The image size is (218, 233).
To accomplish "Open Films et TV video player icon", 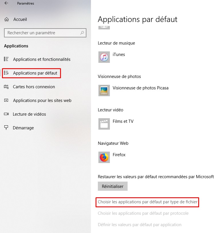I will tap(104, 124).
